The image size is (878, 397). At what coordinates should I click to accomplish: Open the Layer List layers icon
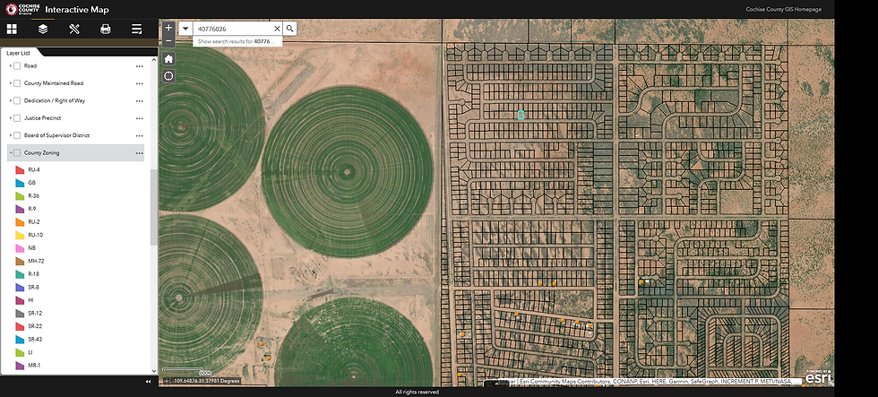click(x=43, y=29)
